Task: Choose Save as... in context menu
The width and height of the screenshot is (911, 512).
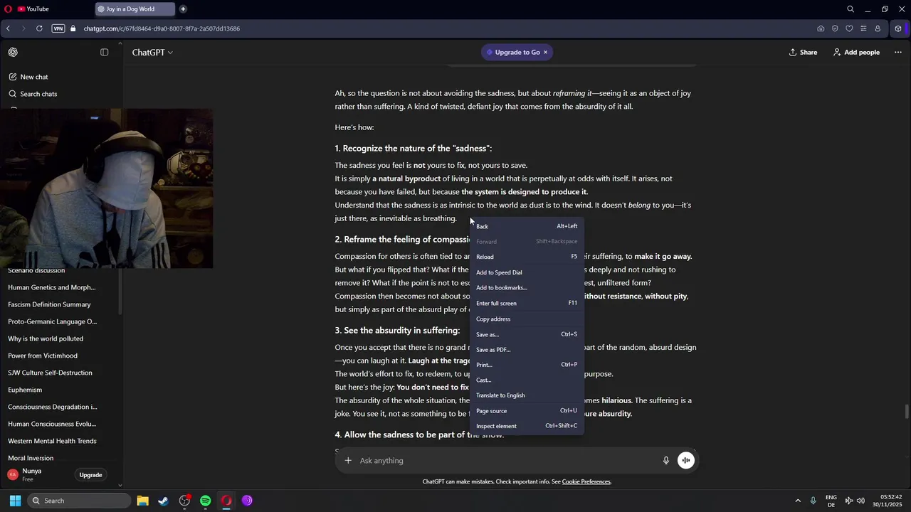Action: click(x=527, y=334)
